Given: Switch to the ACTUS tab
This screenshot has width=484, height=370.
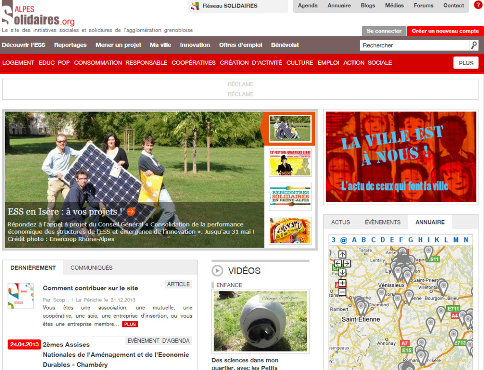Looking at the screenshot, I should pyautogui.click(x=340, y=222).
